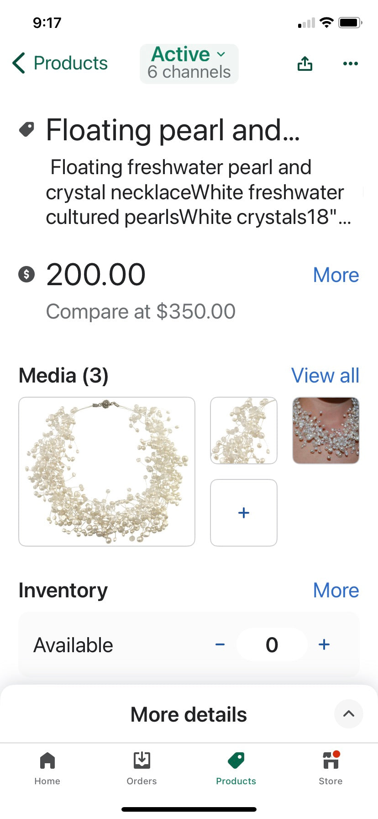This screenshot has height=819, width=378.
Task: Tap the available quantity field showing 0
Action: (272, 644)
